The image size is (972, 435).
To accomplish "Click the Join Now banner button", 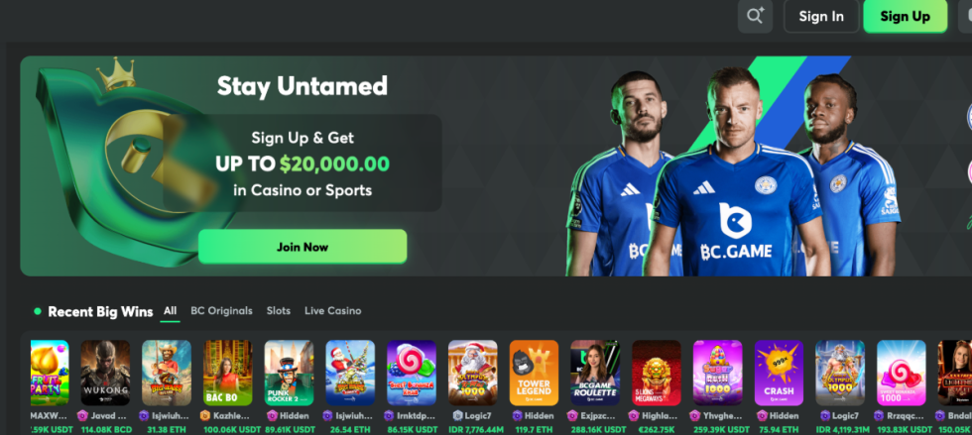I will 303,247.
